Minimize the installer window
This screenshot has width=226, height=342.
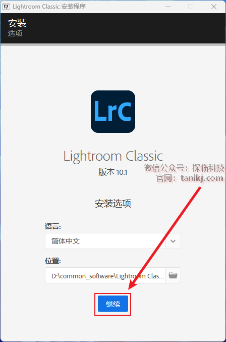[x=168, y=7]
